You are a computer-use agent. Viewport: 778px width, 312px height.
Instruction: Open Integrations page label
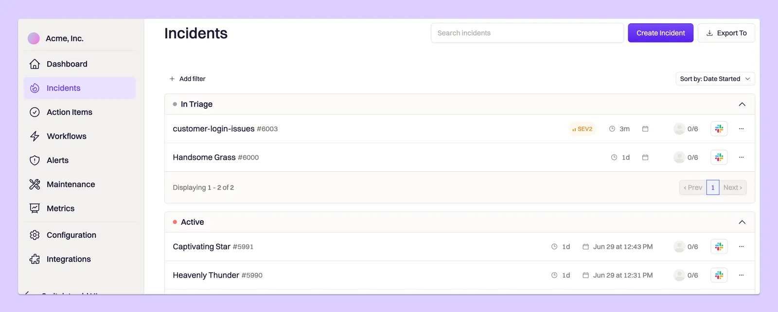[69, 259]
